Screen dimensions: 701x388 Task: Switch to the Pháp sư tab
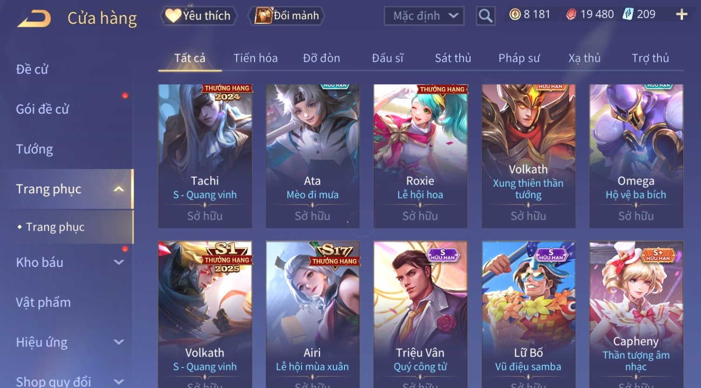pyautogui.click(x=519, y=58)
